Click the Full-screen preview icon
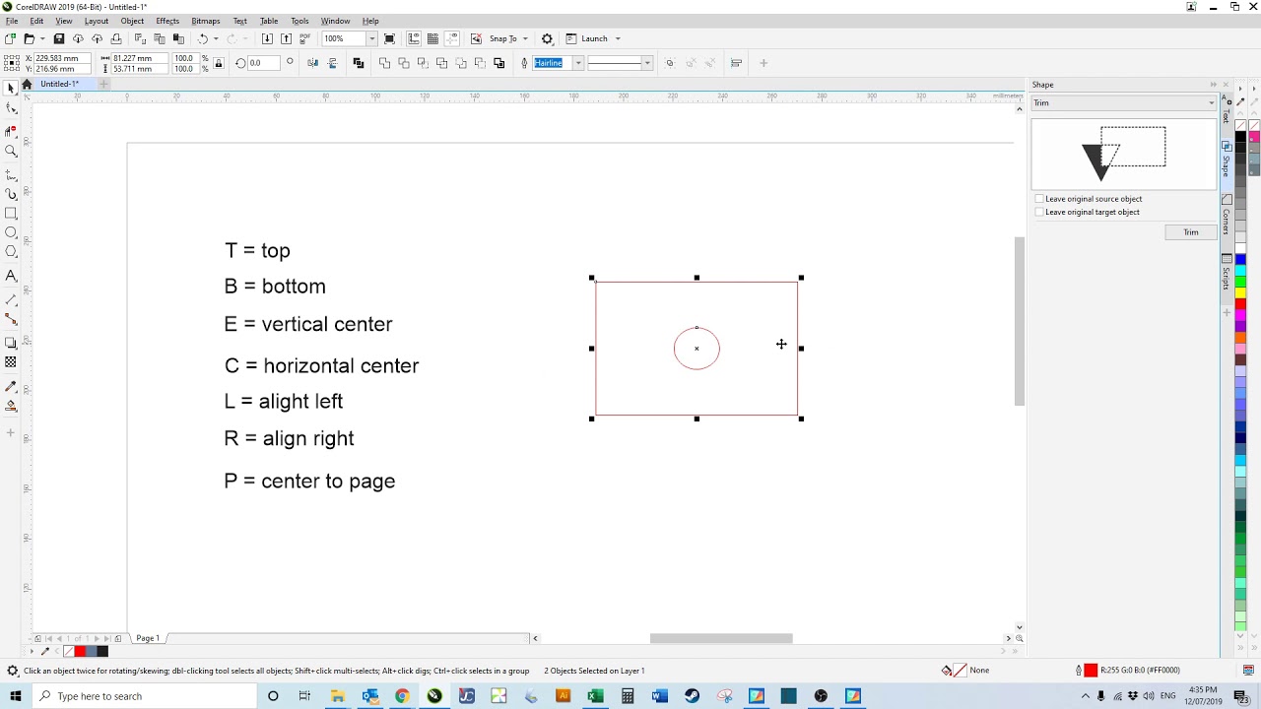This screenshot has width=1261, height=709. click(x=390, y=38)
